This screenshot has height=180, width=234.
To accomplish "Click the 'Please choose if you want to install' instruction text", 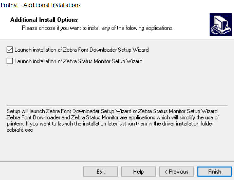I will (x=98, y=28).
